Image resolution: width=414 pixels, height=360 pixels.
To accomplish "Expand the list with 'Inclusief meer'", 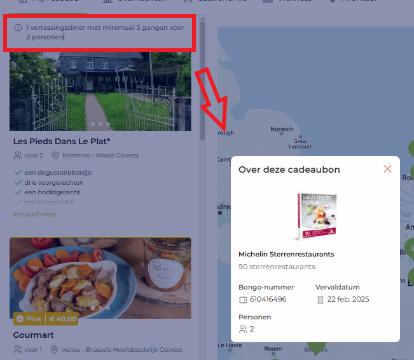I will (35, 215).
